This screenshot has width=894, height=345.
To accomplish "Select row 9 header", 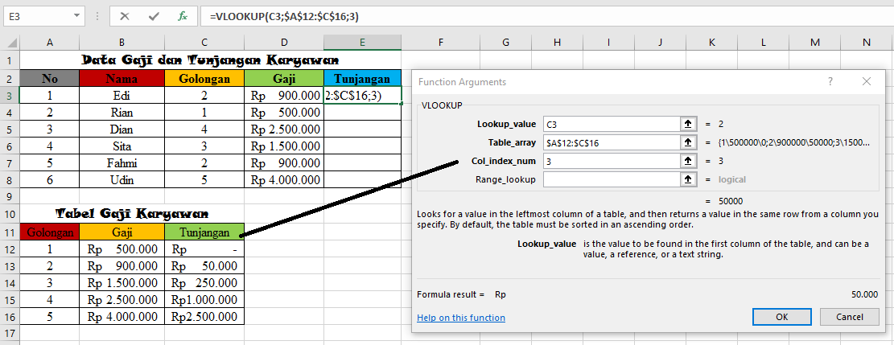I will 10,196.
